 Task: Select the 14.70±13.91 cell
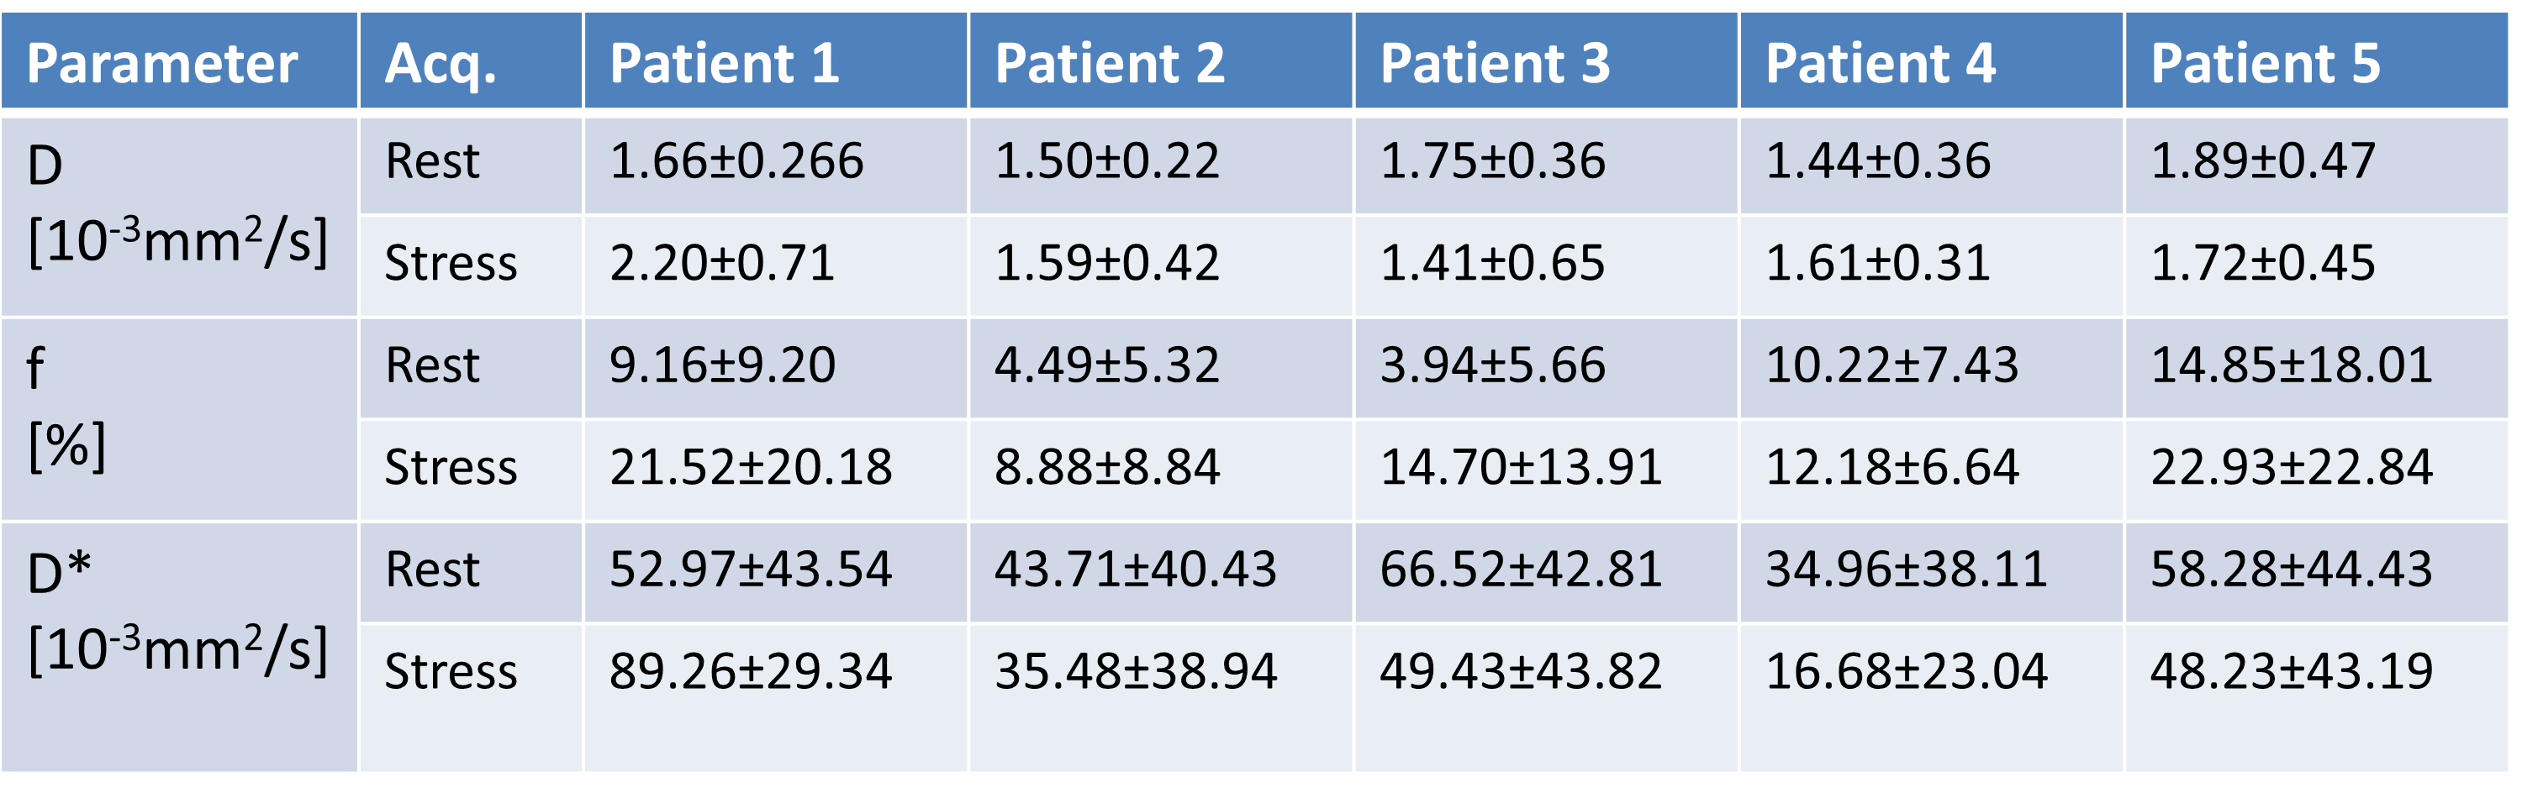coord(1521,467)
